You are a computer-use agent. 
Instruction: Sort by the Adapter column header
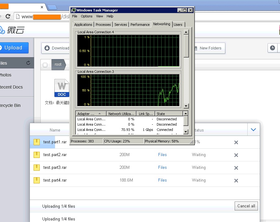click(x=91, y=114)
